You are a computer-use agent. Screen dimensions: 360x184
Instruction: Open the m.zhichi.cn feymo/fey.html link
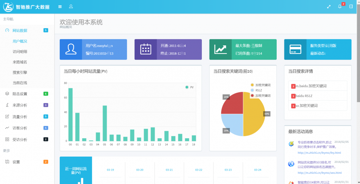tap(319, 153)
